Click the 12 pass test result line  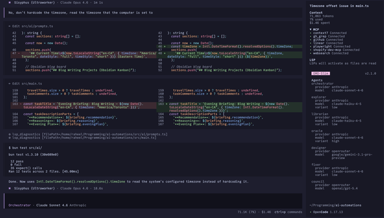[x=17, y=161]
